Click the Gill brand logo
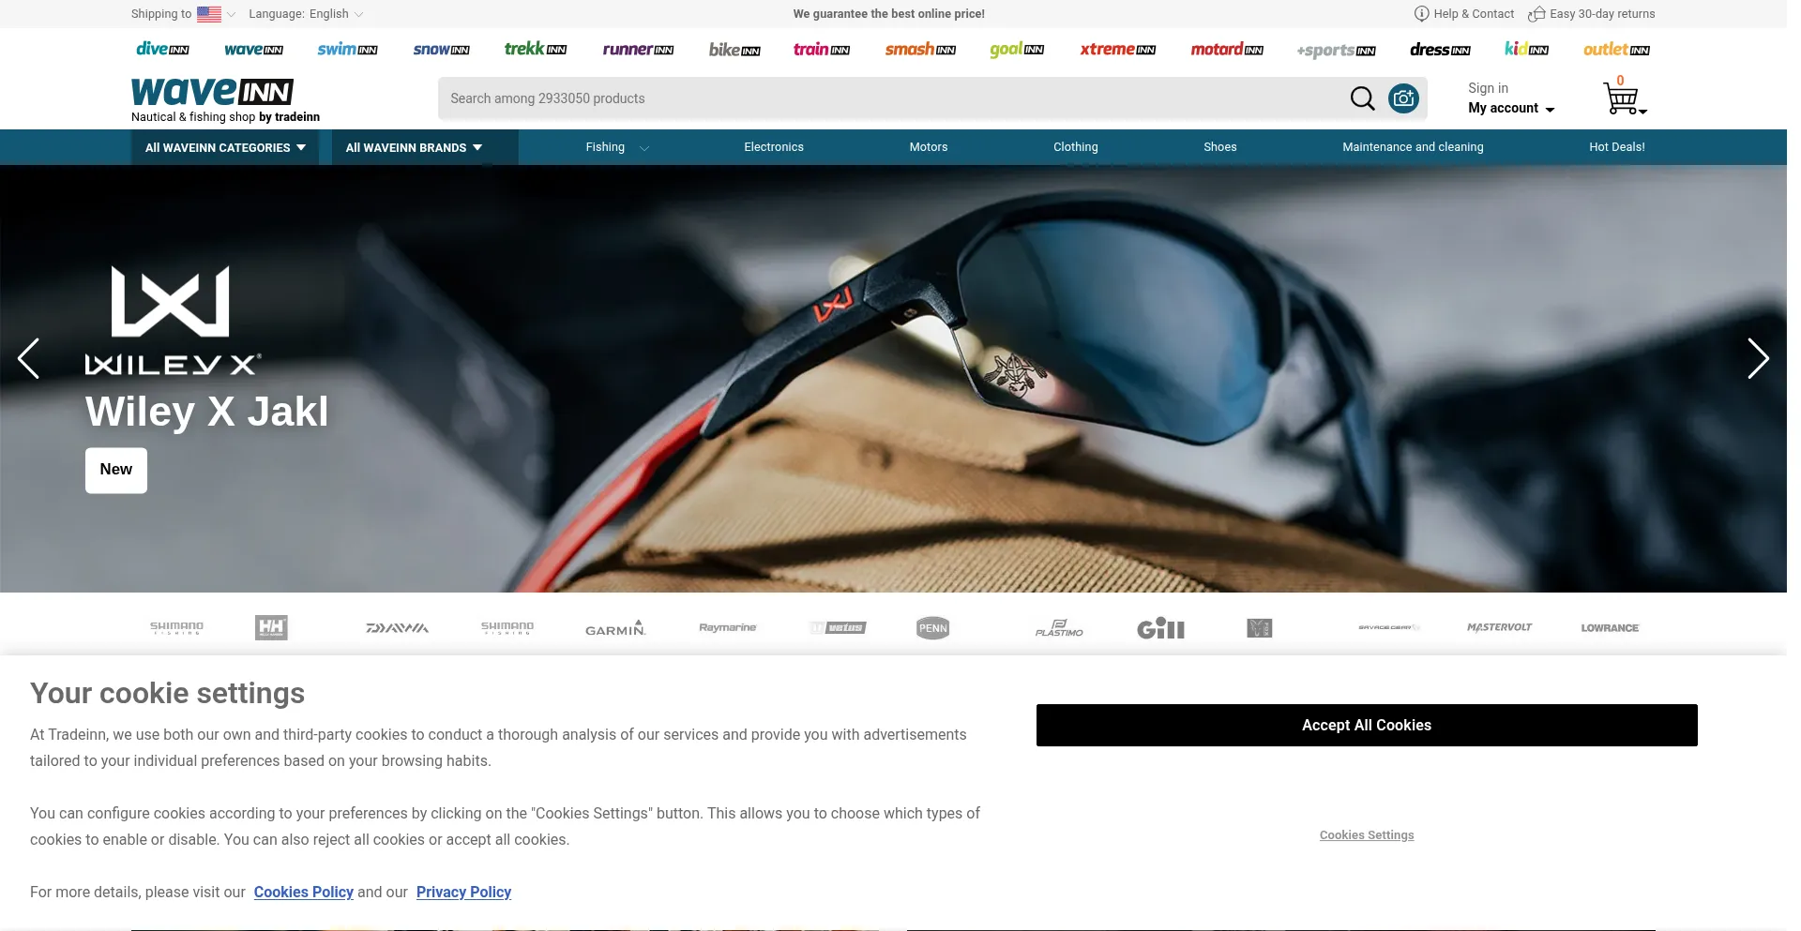Image resolution: width=1801 pixels, height=931 pixels. (x=1160, y=628)
